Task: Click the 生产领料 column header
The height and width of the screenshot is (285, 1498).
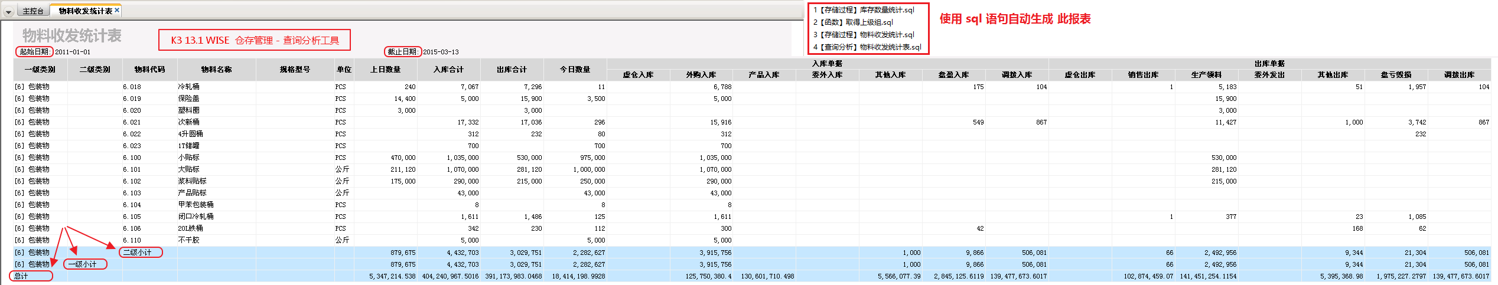Action: click(x=1206, y=75)
